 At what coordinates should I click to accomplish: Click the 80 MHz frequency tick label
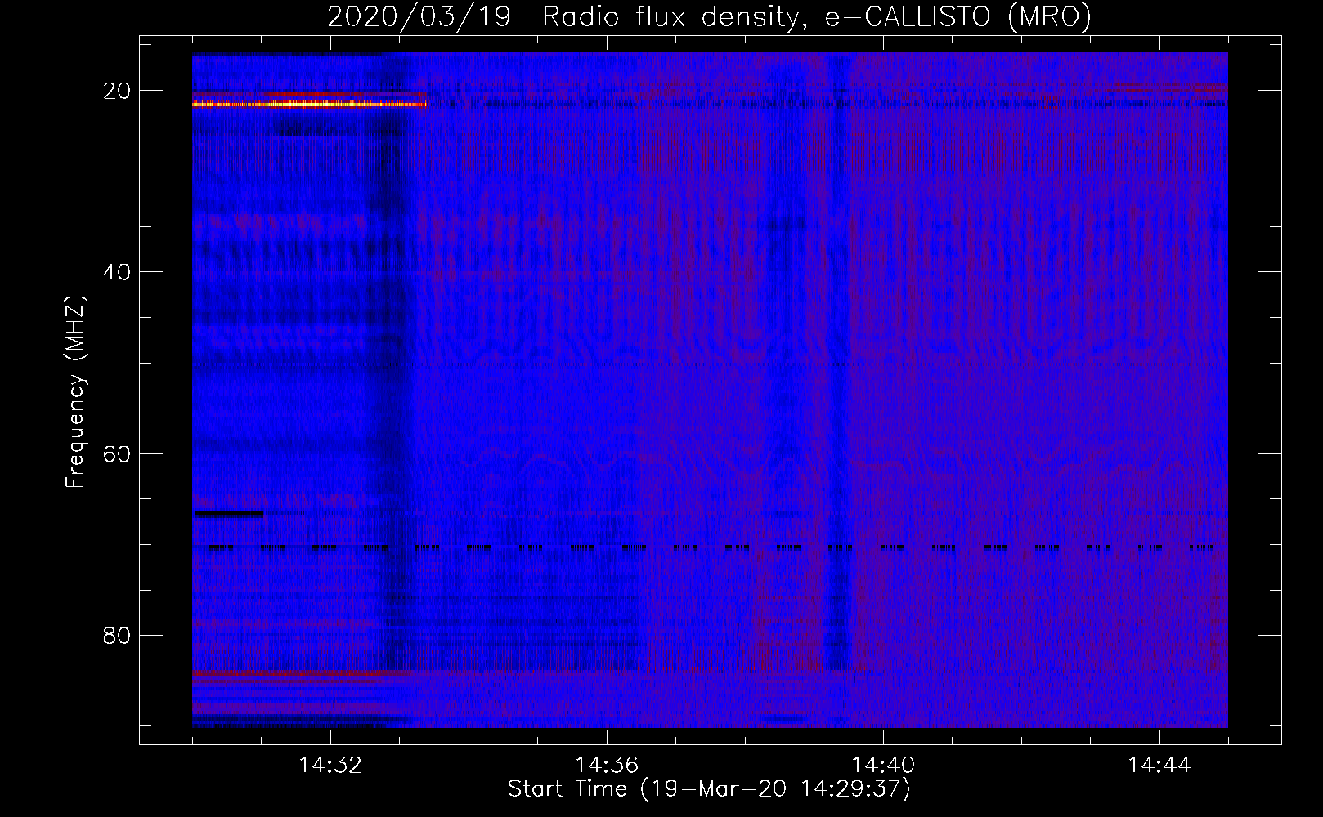pos(117,636)
